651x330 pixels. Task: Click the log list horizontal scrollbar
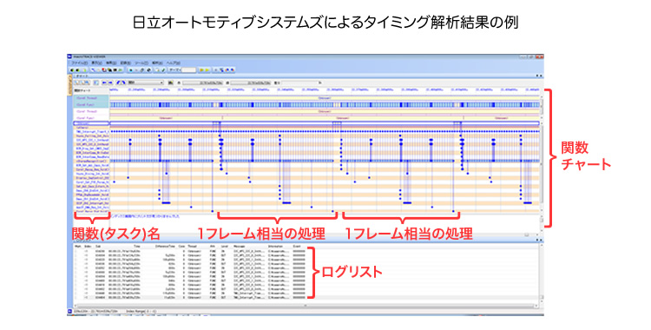[x=306, y=306]
